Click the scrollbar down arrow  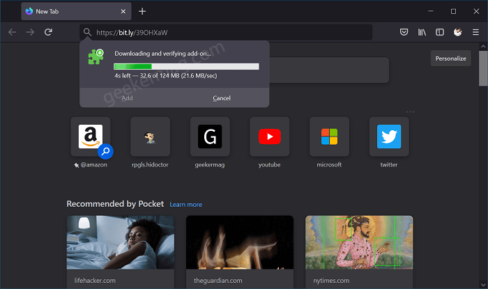click(x=483, y=284)
